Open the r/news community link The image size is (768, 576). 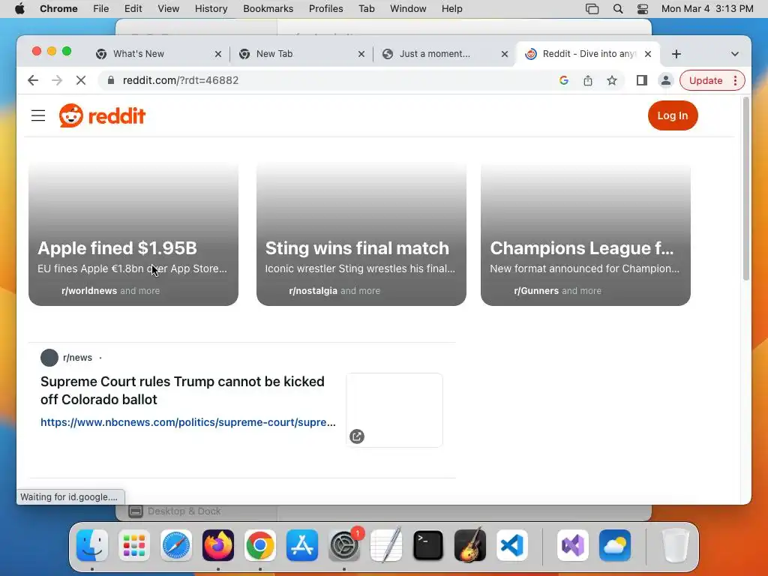[x=77, y=358]
